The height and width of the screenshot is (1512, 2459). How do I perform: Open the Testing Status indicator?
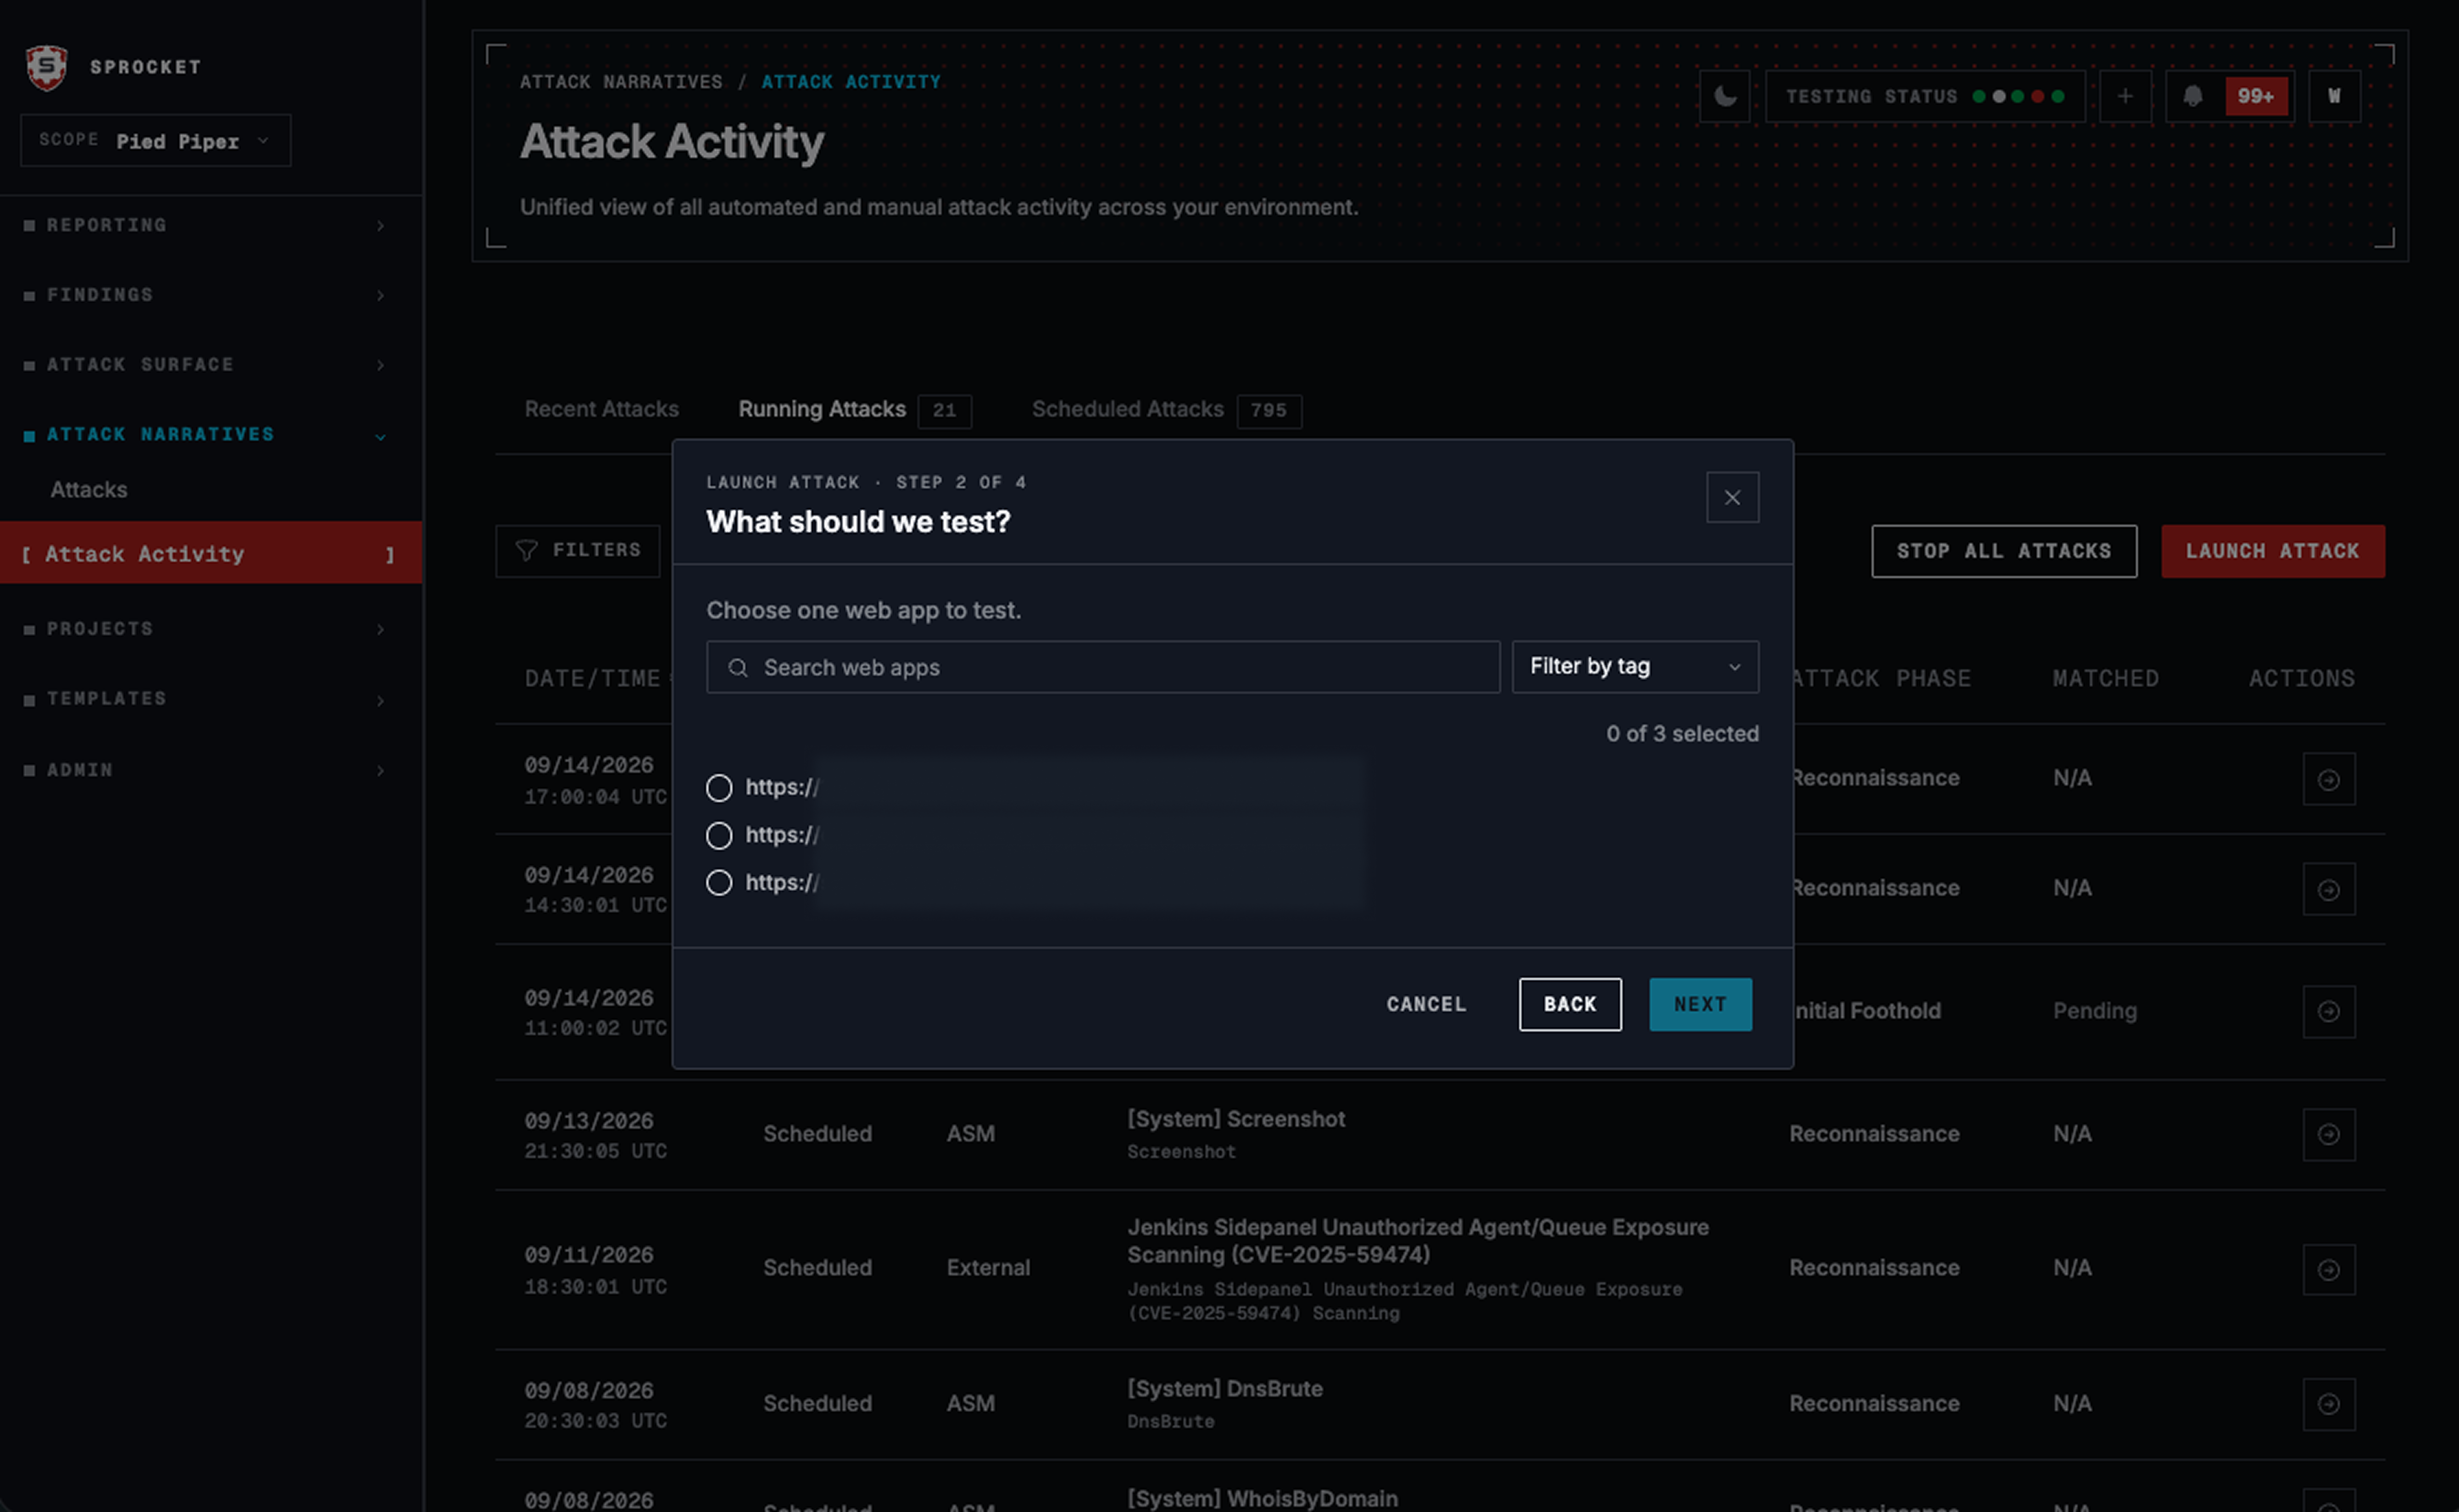(1925, 96)
